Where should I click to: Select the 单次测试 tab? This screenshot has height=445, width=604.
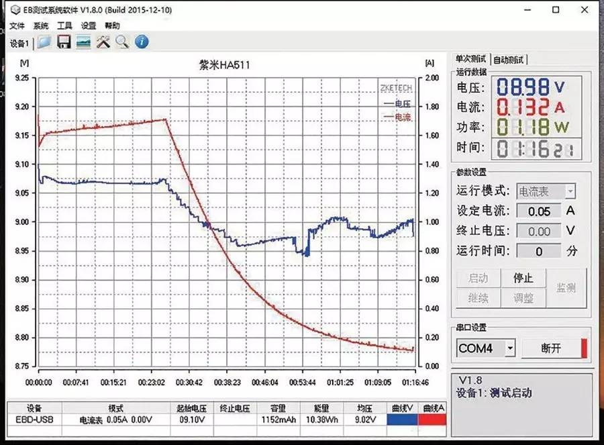click(x=471, y=58)
